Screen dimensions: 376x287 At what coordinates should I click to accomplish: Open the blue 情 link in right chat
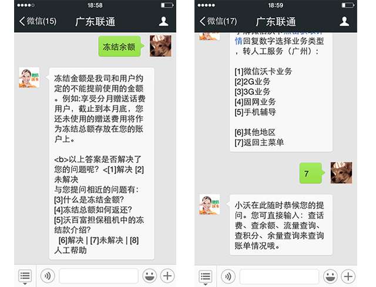pyautogui.click(x=239, y=41)
